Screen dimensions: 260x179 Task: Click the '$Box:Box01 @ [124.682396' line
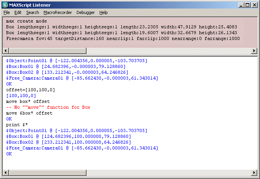pyautogui.click(x=68, y=136)
